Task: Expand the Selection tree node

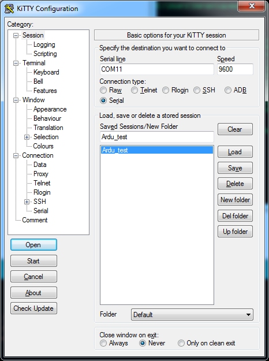Action: tap(27, 137)
